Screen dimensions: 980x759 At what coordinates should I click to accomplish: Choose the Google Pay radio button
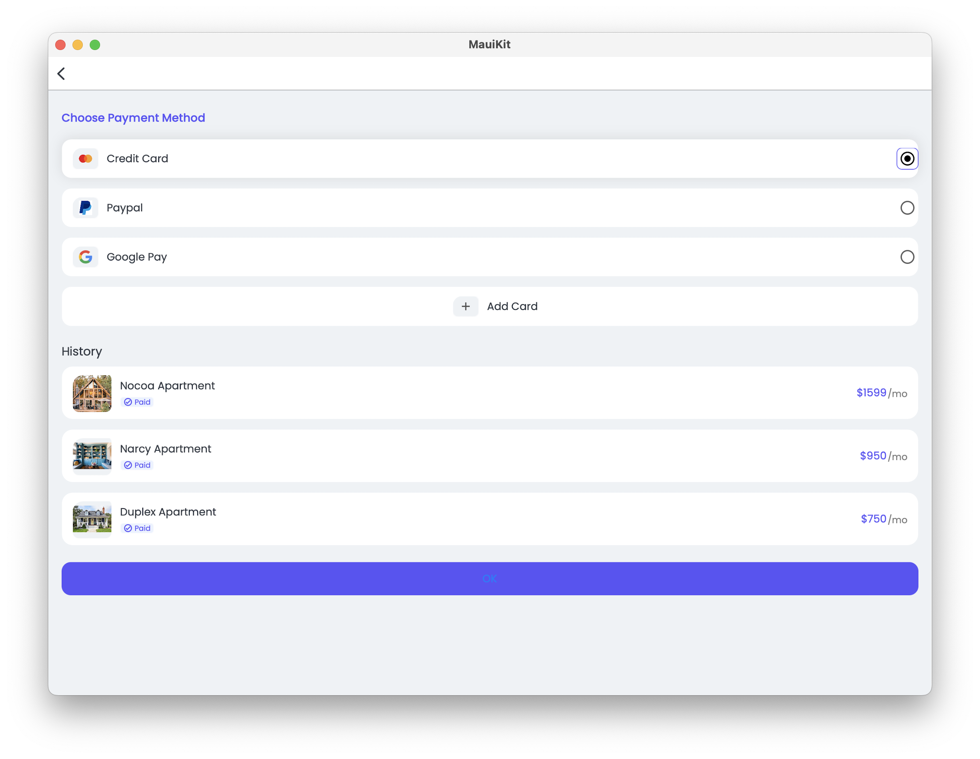tap(907, 257)
